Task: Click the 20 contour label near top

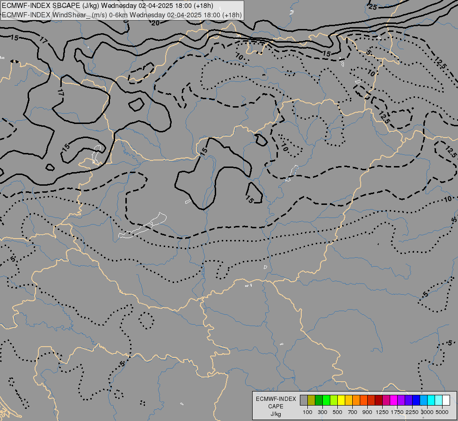Action: coord(155,23)
